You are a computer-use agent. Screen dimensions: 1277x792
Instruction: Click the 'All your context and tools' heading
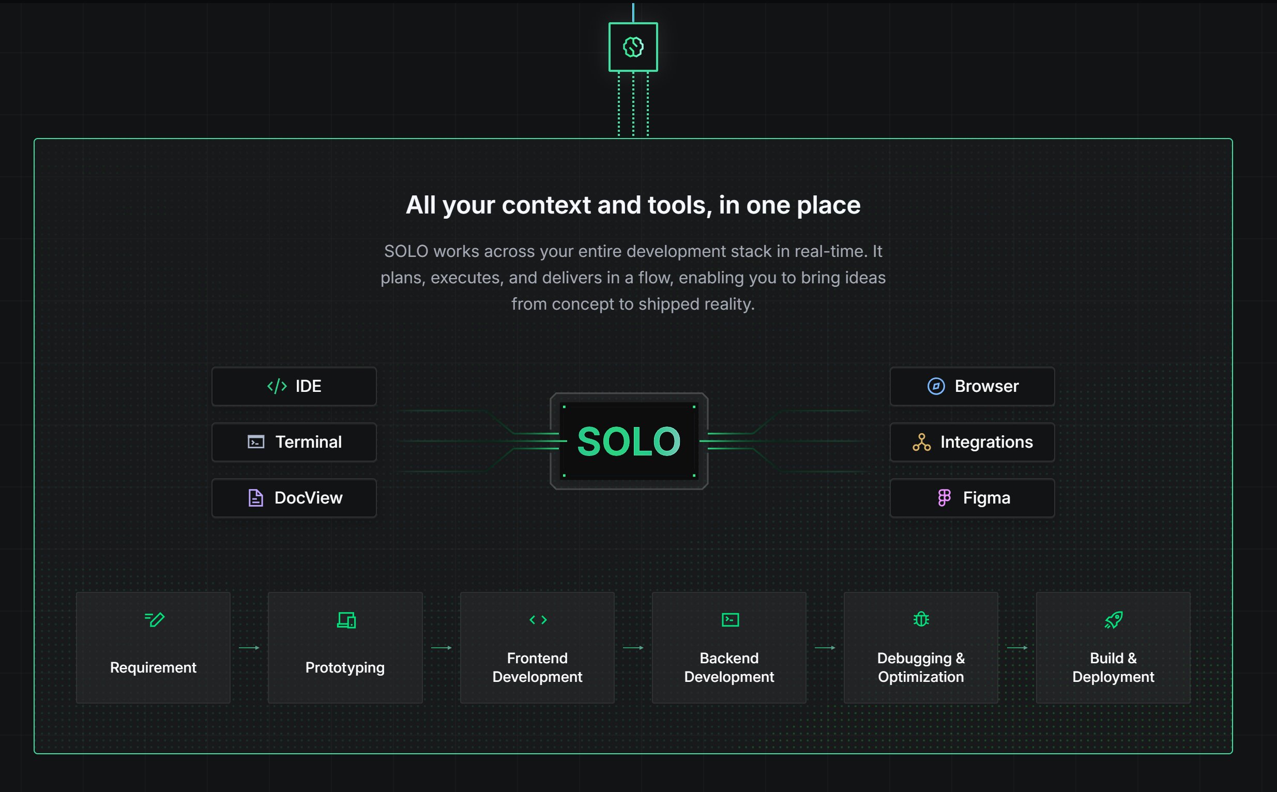(633, 205)
